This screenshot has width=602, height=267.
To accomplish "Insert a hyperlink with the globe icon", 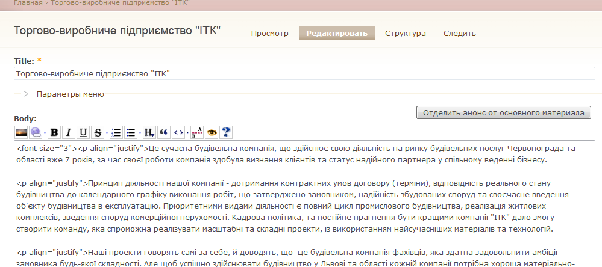I will [36, 132].
